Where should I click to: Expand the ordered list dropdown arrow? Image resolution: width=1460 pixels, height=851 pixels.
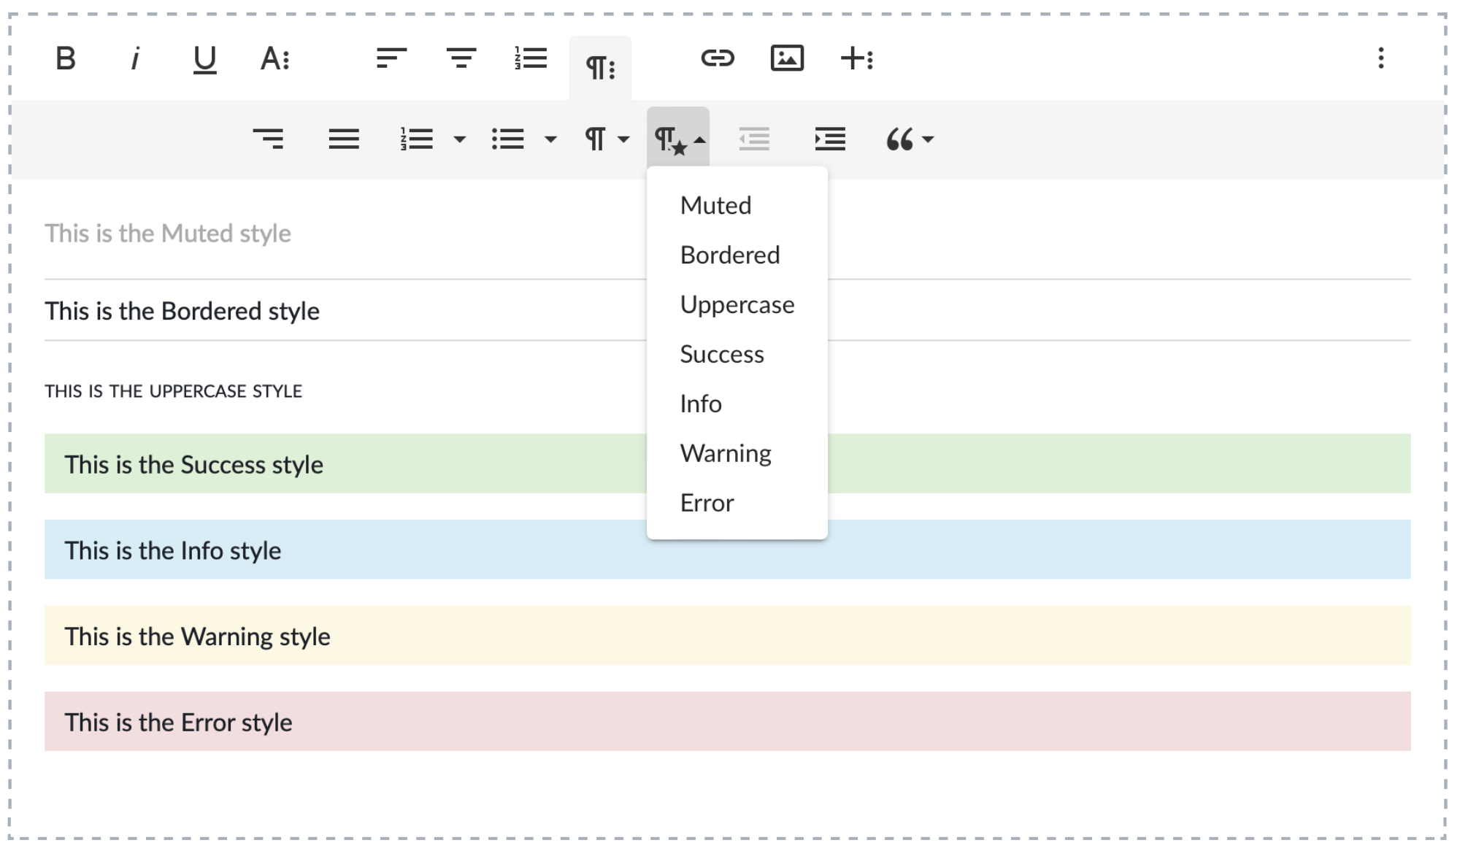pyautogui.click(x=460, y=139)
